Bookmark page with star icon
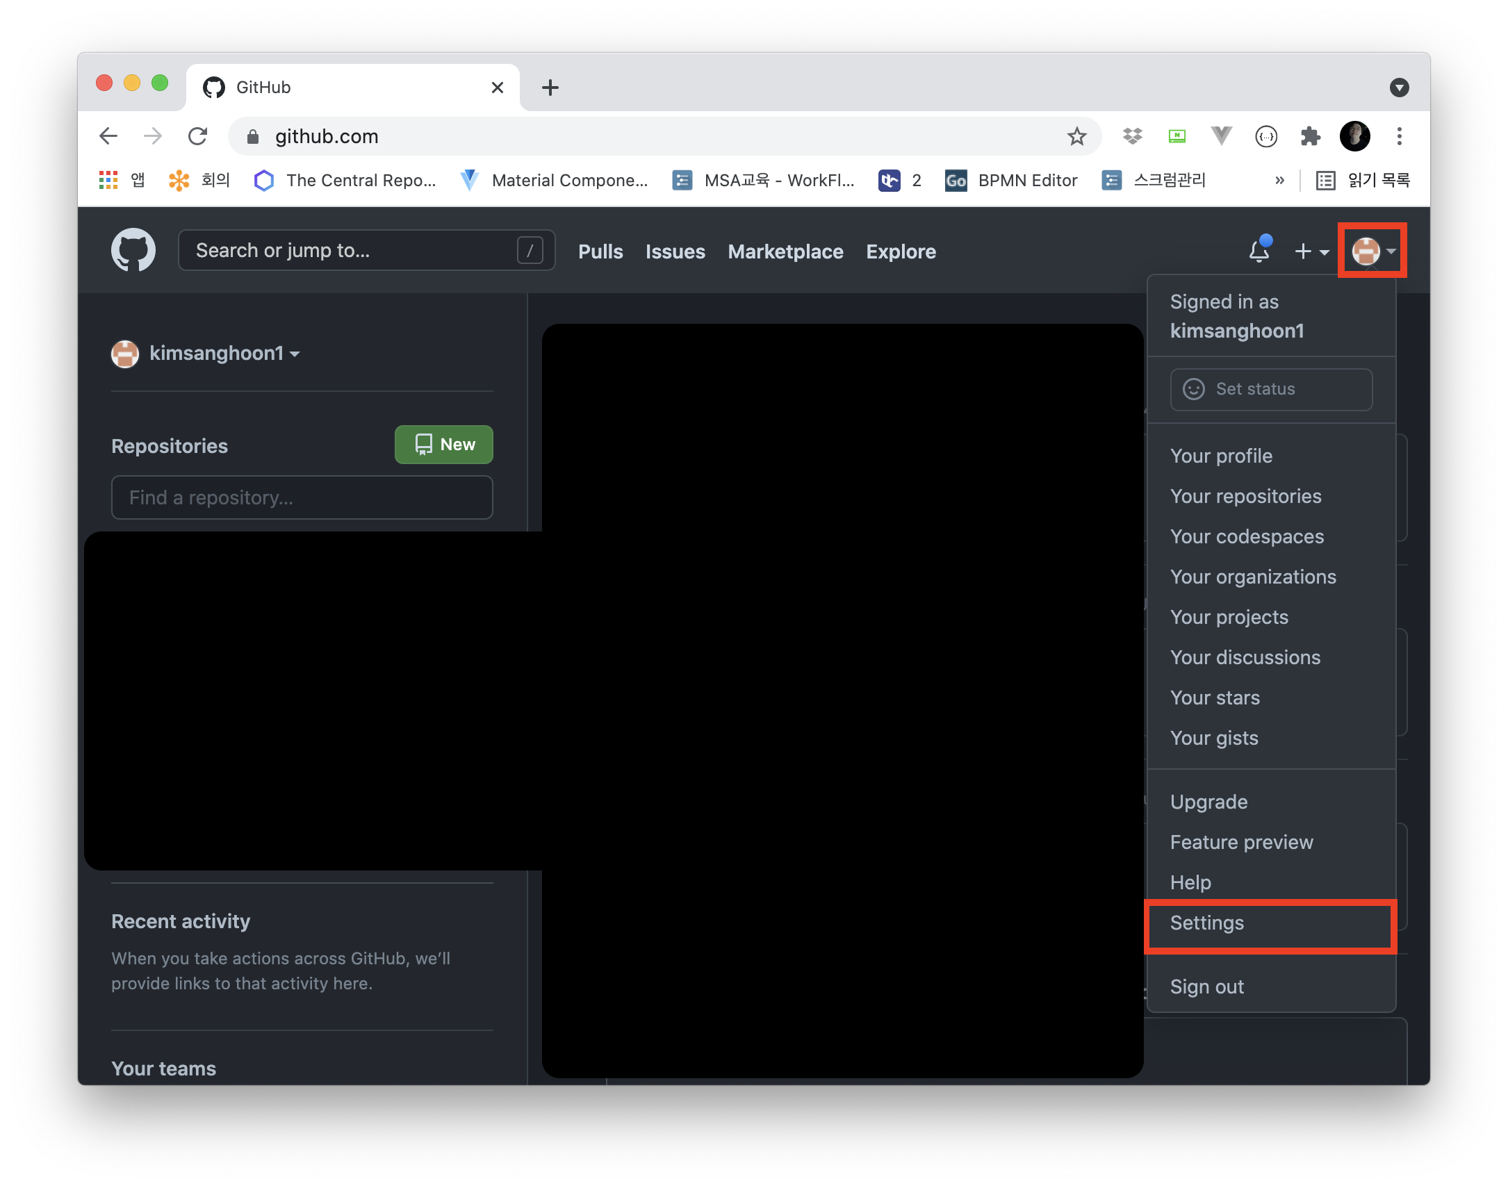Image resolution: width=1508 pixels, height=1188 pixels. pyautogui.click(x=1076, y=136)
